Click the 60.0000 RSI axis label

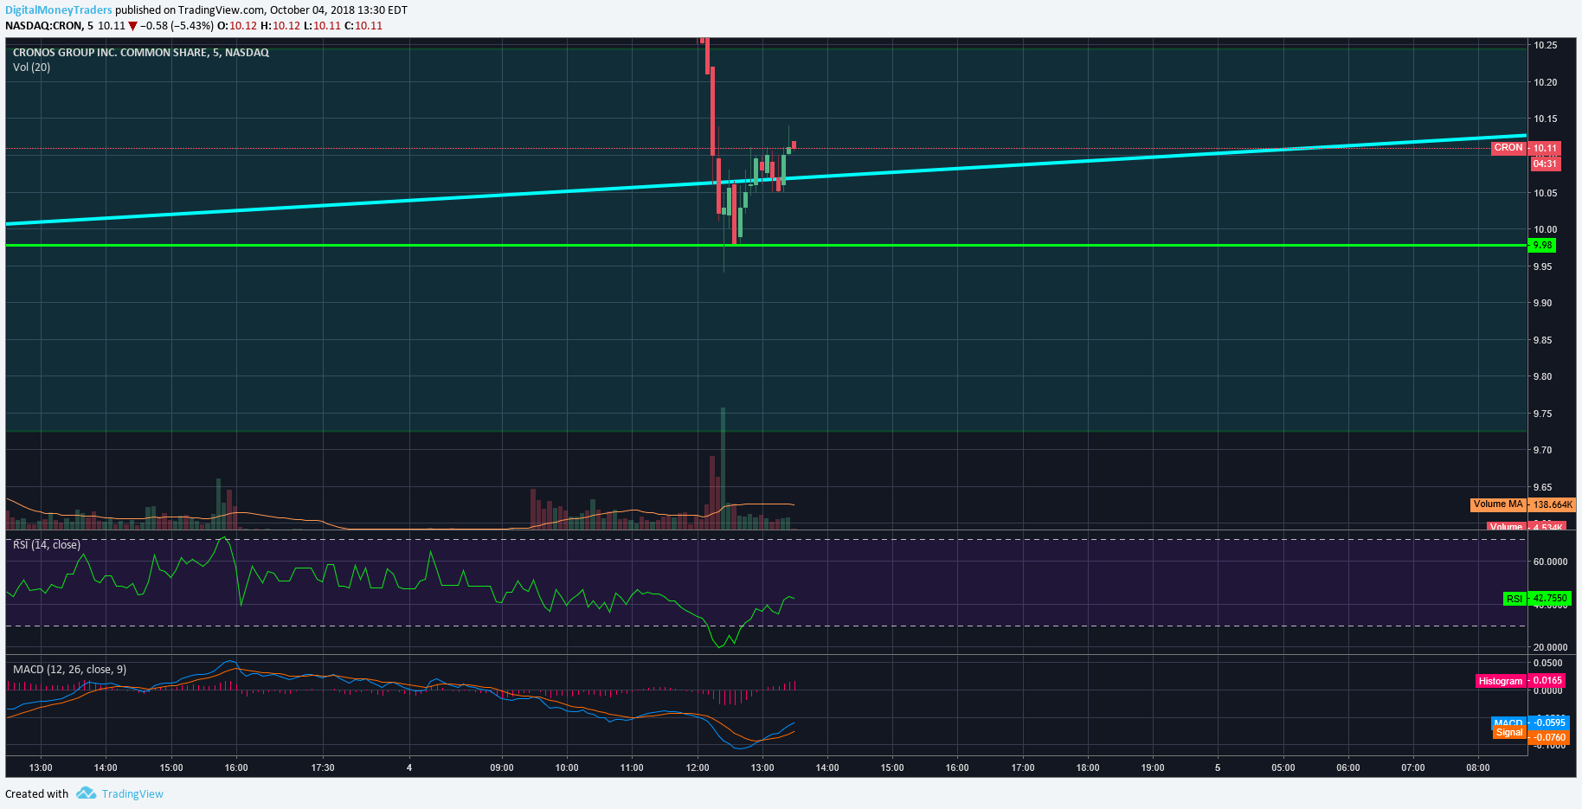(x=1550, y=562)
